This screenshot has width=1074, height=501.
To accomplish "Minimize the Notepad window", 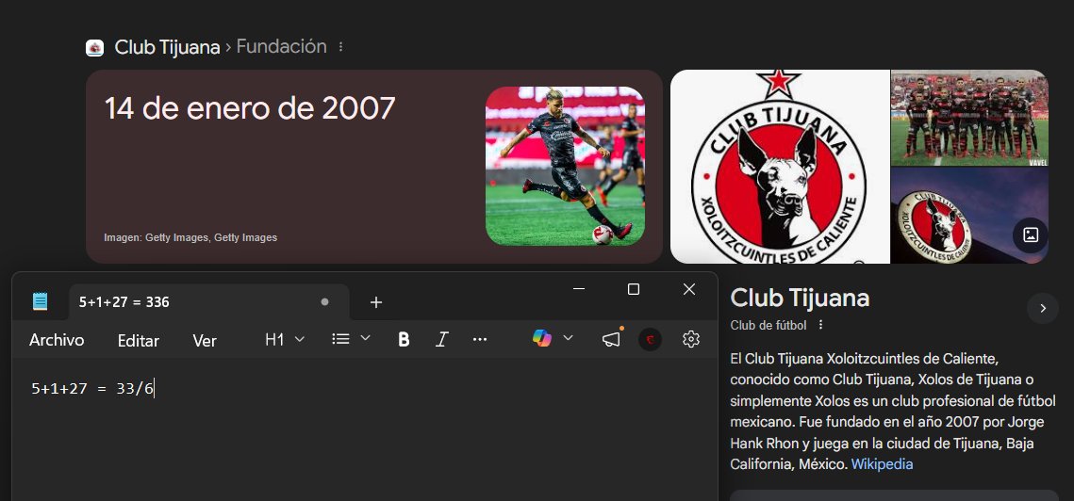I will (x=579, y=289).
